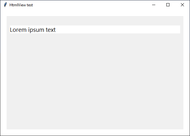Screen dimensions: 190x136
Task: Click the Tk feather icon in title bar
Action: point(5,5)
